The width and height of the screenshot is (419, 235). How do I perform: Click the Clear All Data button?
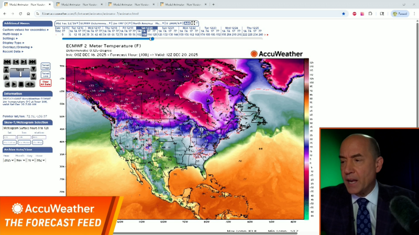click(46, 83)
